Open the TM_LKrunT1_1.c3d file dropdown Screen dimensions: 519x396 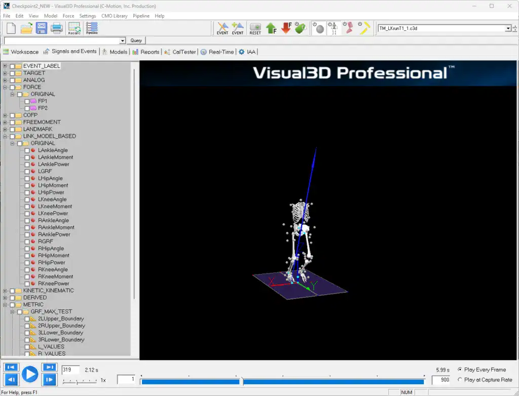508,29
